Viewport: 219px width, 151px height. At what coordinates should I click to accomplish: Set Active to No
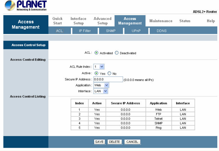pyautogui.click(x=109, y=73)
